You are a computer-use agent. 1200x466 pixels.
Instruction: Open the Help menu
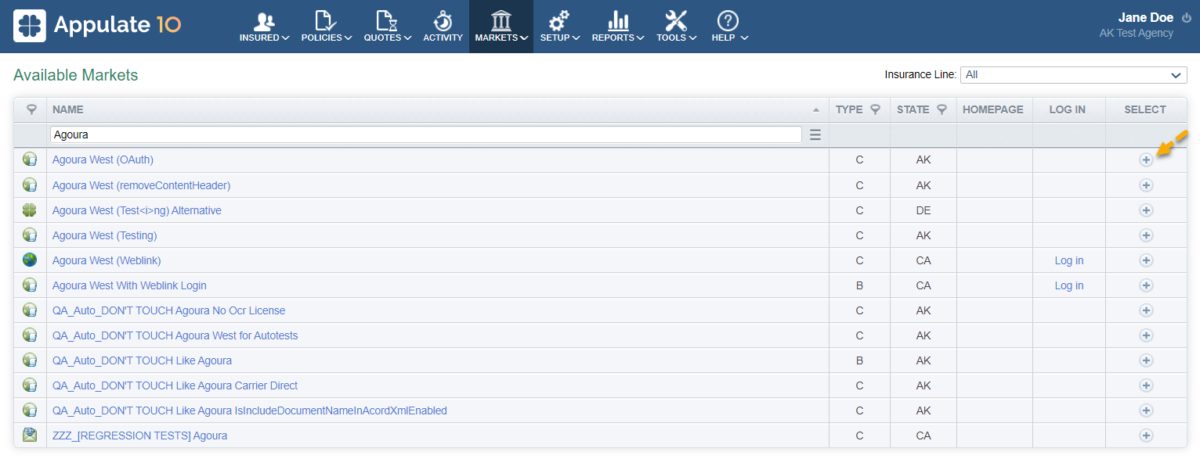pyautogui.click(x=728, y=27)
